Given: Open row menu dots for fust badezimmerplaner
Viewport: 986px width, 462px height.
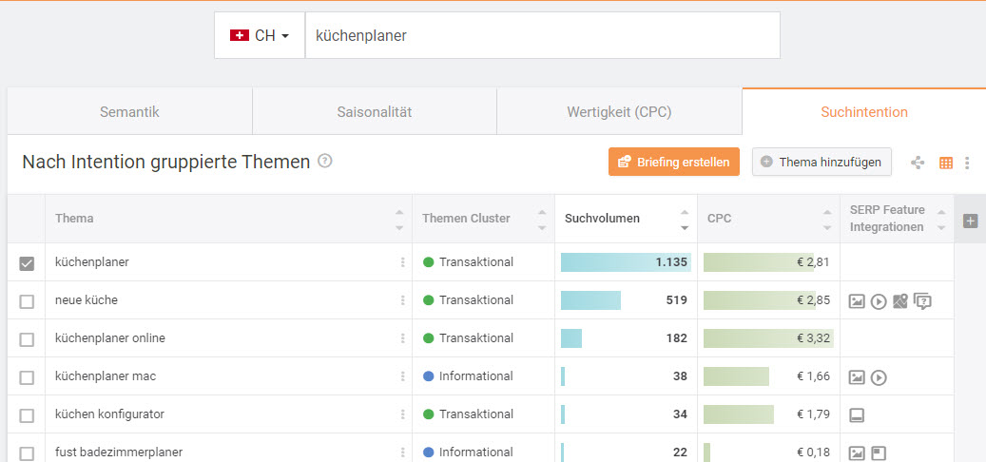Looking at the screenshot, I should click(402, 452).
